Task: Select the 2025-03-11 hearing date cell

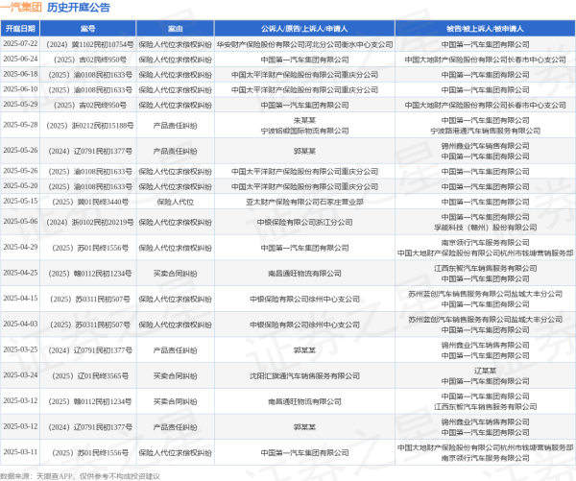Action: click(20, 450)
